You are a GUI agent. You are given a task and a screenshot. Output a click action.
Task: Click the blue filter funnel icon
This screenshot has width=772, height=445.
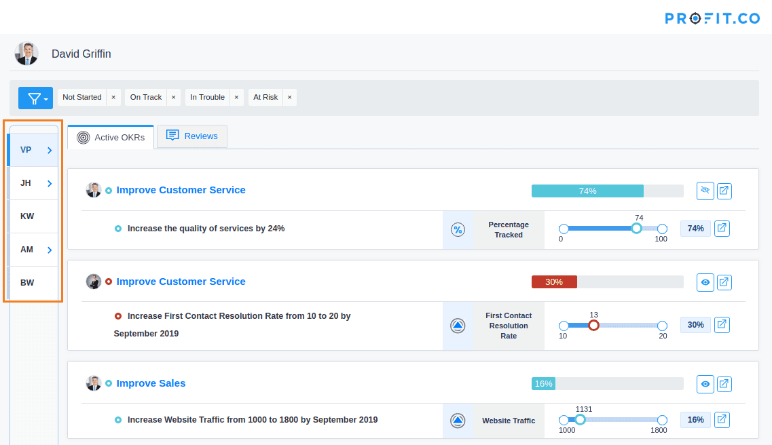click(x=35, y=98)
